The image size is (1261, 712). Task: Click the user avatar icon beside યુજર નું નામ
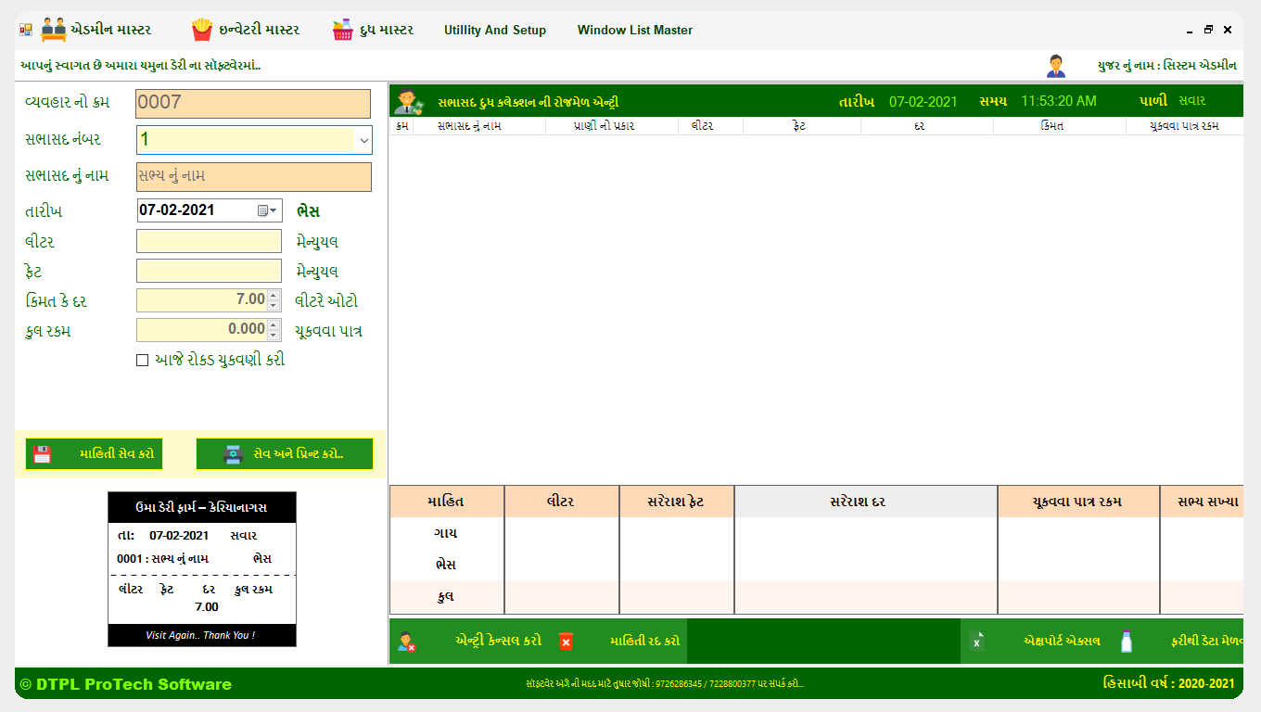(1055, 66)
